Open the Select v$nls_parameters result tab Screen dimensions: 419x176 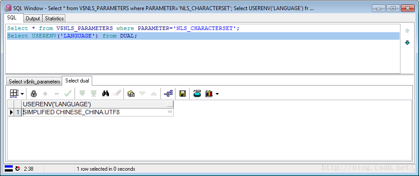click(34, 82)
